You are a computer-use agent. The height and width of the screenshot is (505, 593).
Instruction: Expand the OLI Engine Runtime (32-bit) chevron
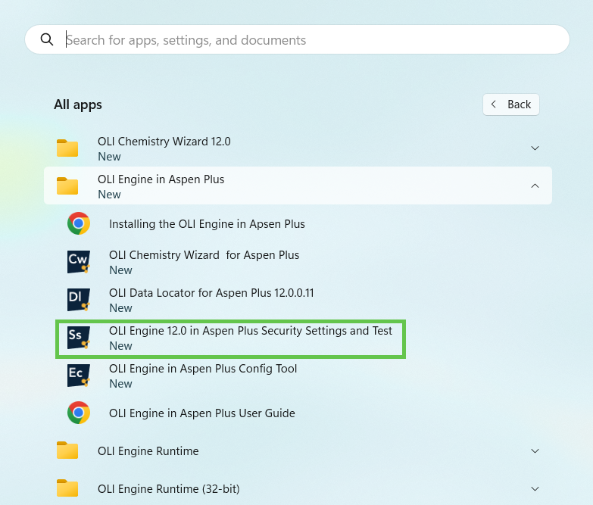[535, 489]
